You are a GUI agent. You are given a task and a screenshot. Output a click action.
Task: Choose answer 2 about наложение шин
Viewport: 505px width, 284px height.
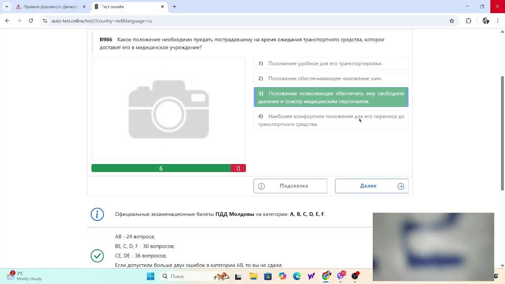(331, 78)
